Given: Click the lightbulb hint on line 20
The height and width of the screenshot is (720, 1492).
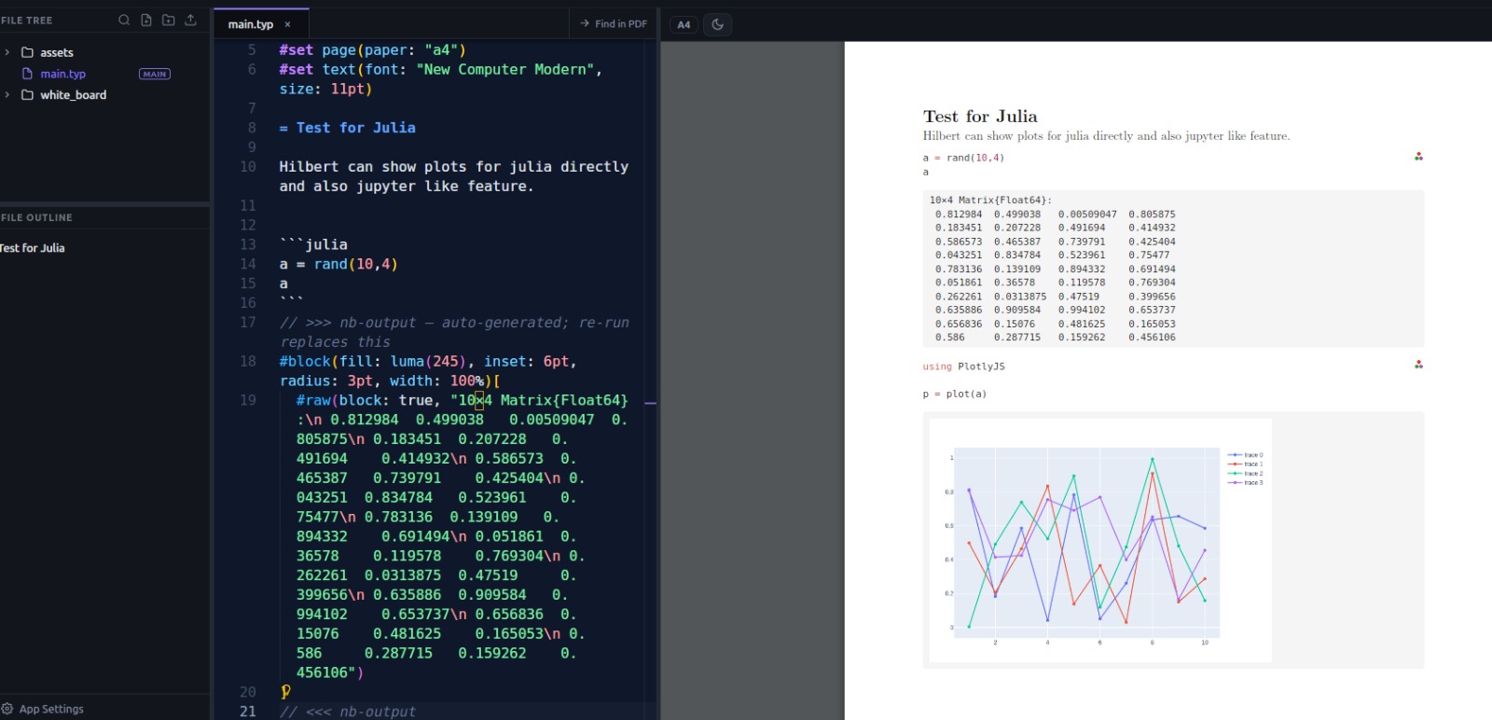Looking at the screenshot, I should [x=285, y=691].
